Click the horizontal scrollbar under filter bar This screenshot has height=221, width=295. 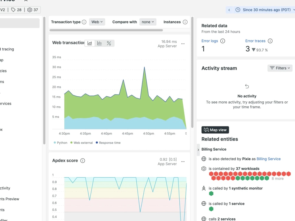pos(106,30)
